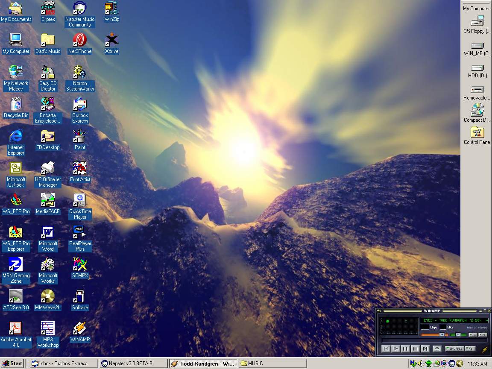
Task: Open MUSIC folder from the taskbar
Action: pos(272,363)
